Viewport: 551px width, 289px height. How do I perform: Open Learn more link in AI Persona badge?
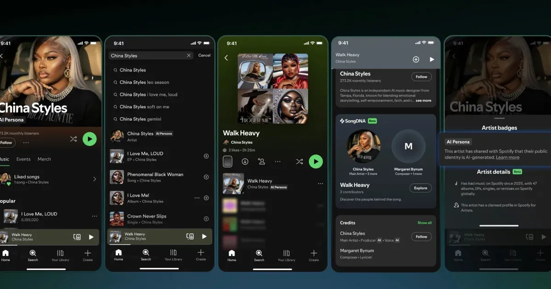[508, 157]
